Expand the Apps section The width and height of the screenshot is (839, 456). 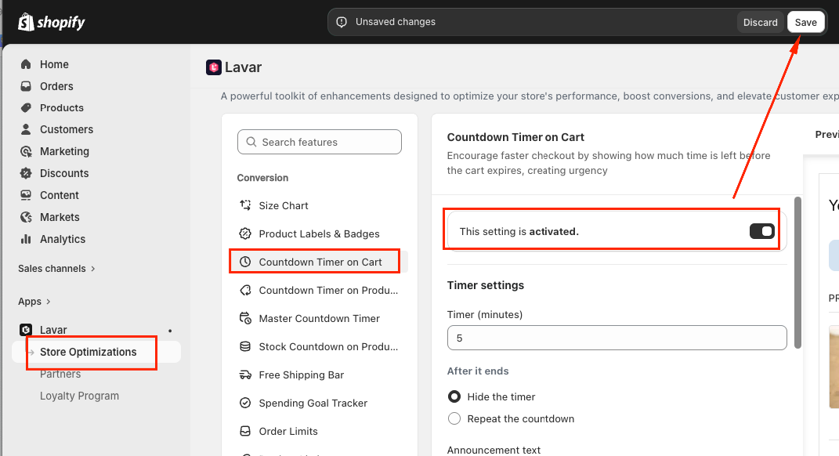pos(34,302)
